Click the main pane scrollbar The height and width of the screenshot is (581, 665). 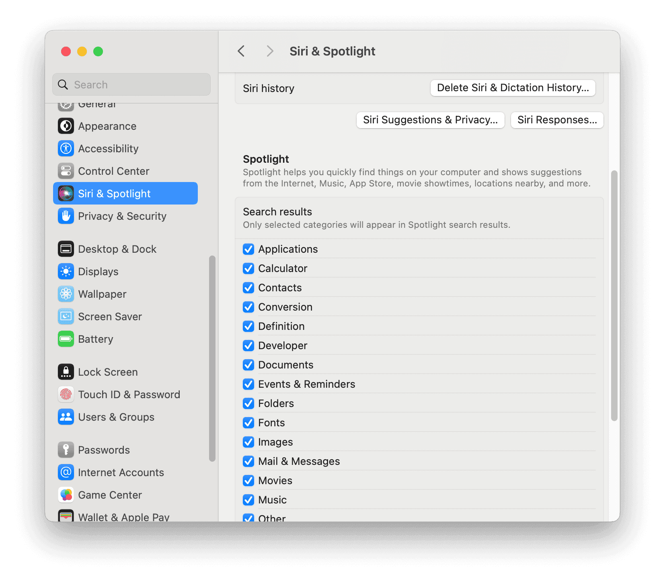click(614, 296)
